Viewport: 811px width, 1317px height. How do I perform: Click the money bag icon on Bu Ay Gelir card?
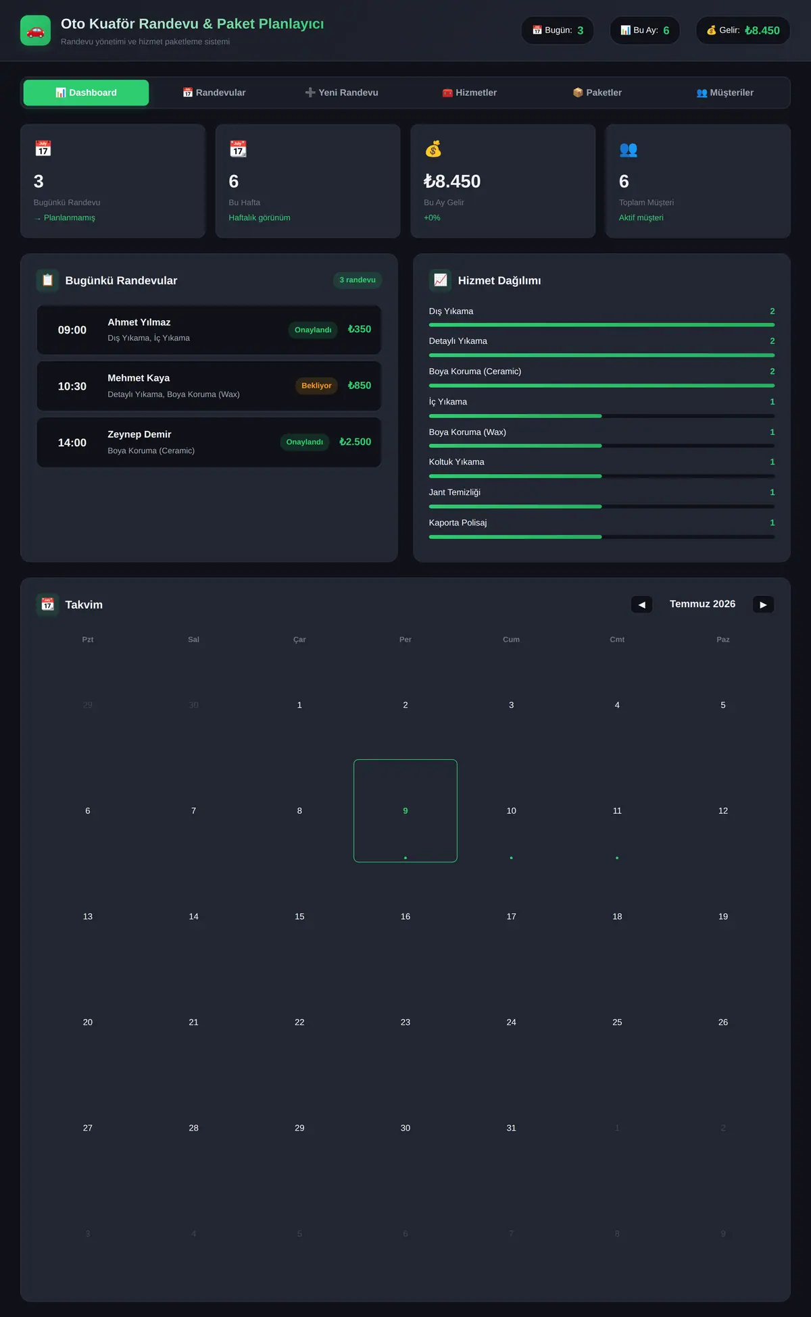tap(433, 149)
